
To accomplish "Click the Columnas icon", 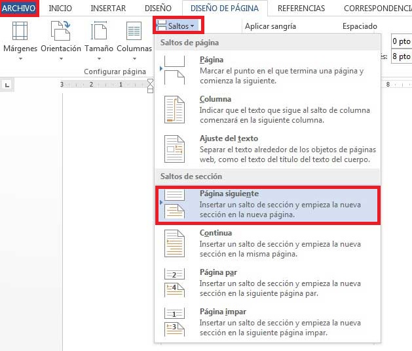I will pyautogui.click(x=134, y=31).
